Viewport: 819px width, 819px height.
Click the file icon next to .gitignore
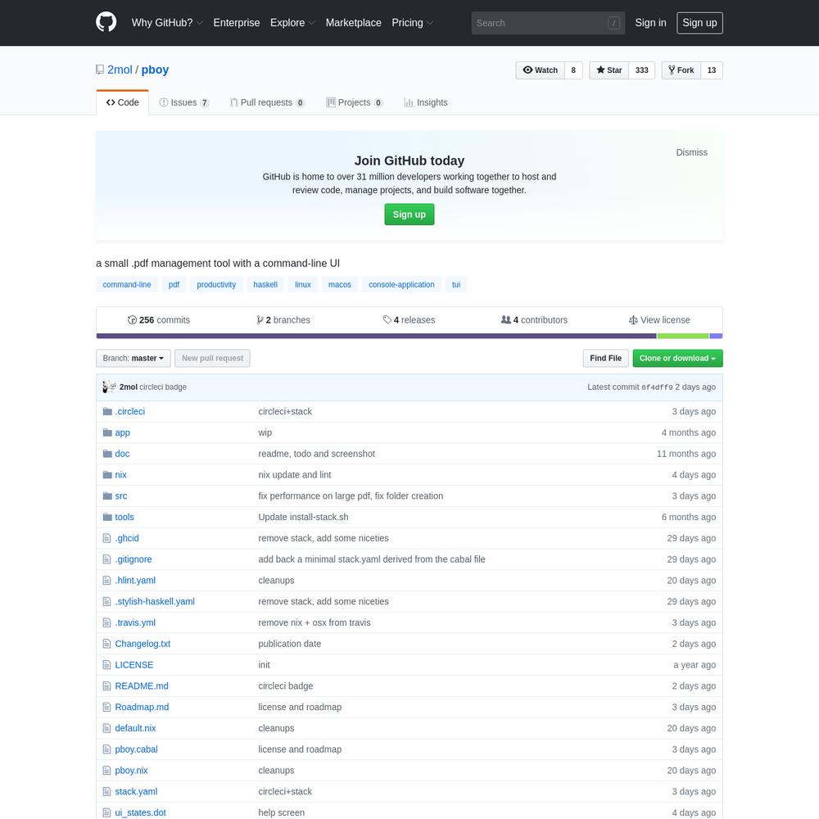pos(107,559)
